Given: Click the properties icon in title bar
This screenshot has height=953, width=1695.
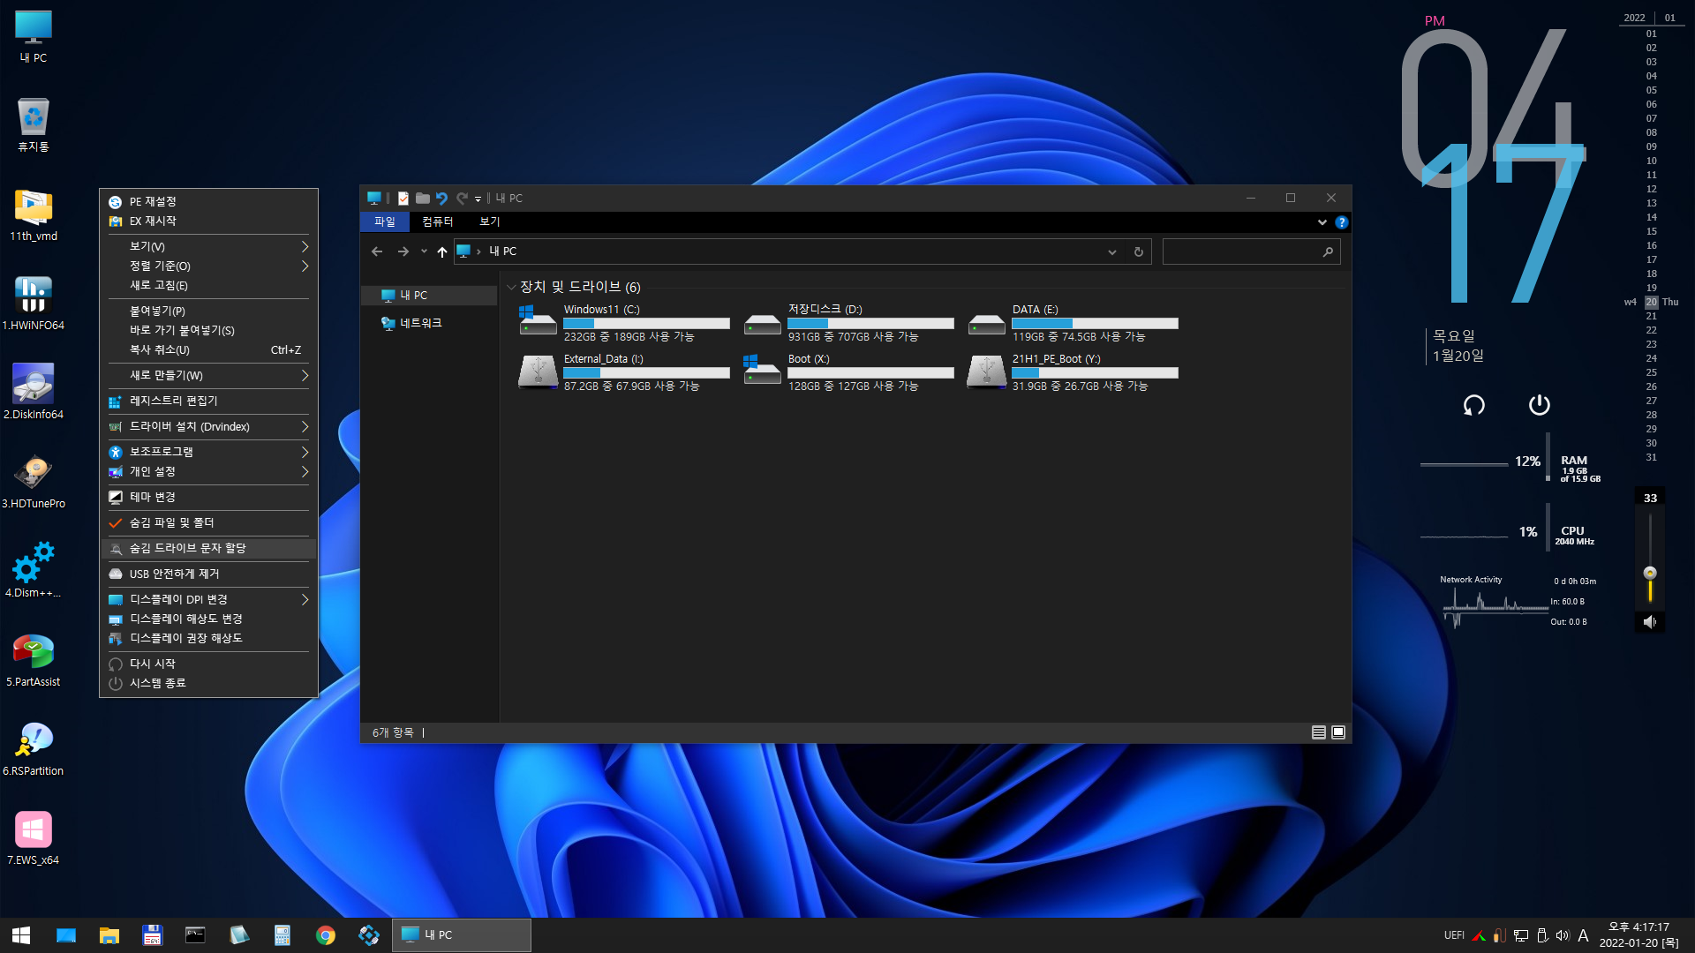Looking at the screenshot, I should point(403,199).
